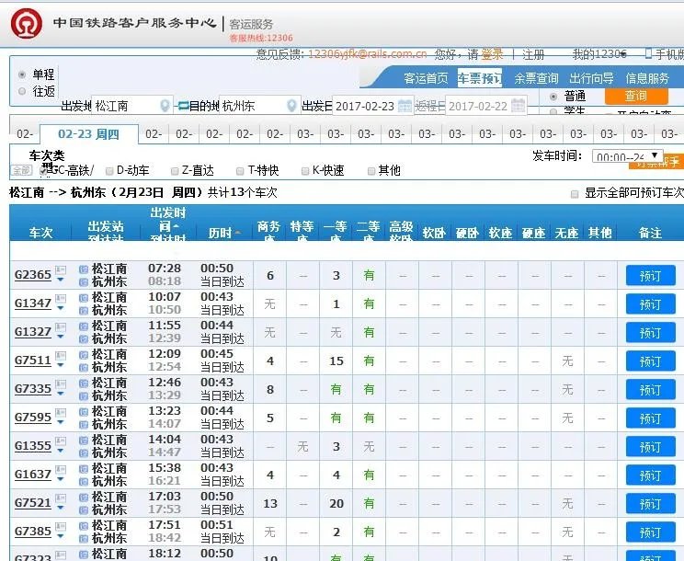Sort by departure time arrow in header

(x=176, y=227)
